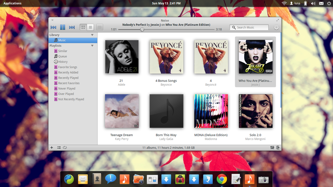Toggle the info panel icon

pyautogui.click(x=278, y=148)
